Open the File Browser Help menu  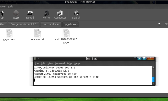coord(10,7)
